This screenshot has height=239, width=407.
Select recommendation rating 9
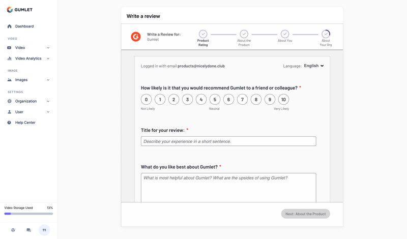[270, 99]
